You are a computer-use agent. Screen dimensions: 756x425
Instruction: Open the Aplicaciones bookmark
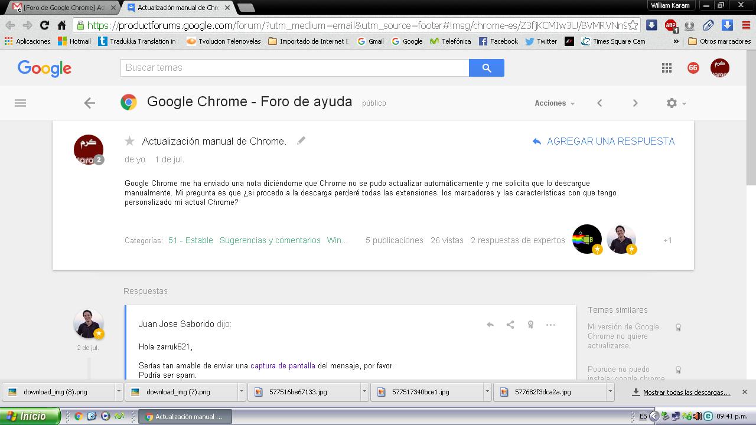point(27,41)
